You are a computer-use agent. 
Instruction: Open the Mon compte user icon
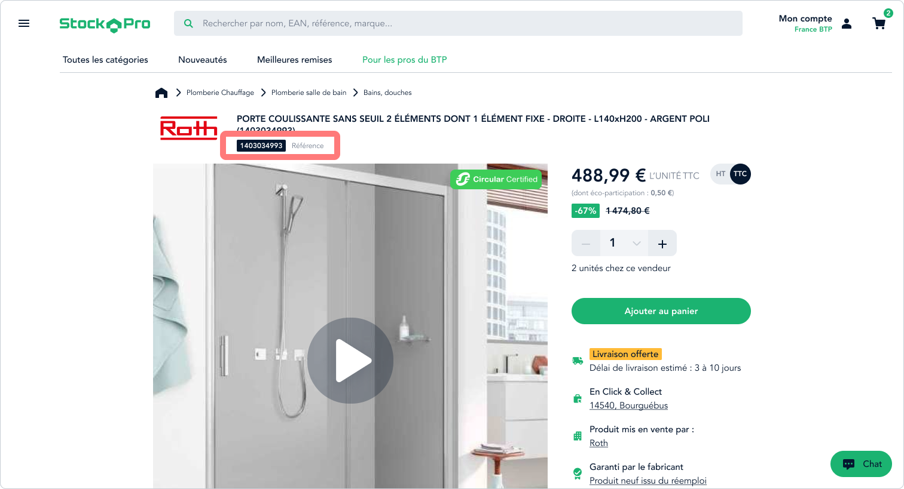coord(847,24)
